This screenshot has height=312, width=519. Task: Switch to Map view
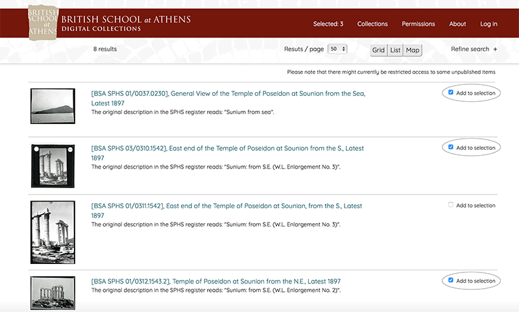point(413,50)
